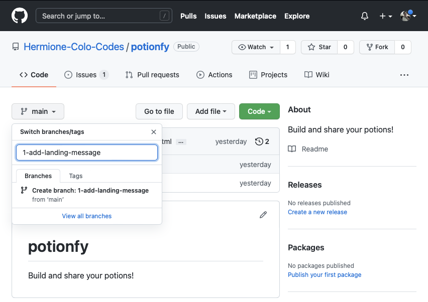Open the user avatar menu
Screen dimensions: 428x302
point(408,16)
